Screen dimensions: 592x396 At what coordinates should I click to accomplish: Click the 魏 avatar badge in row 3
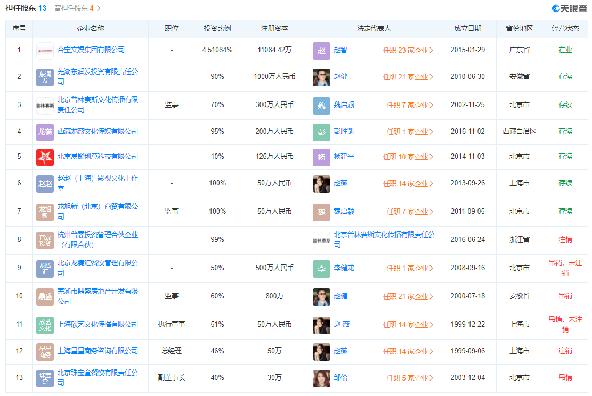[321, 106]
